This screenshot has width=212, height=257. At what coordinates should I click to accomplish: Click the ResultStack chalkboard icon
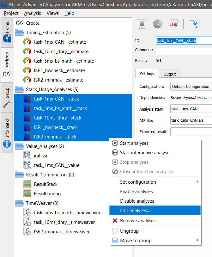[x=27, y=184]
